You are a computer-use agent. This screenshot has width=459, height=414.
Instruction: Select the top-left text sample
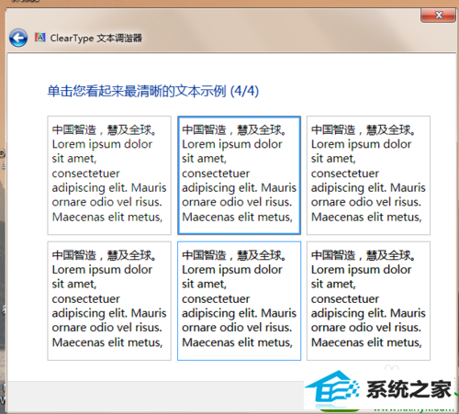[109, 175]
